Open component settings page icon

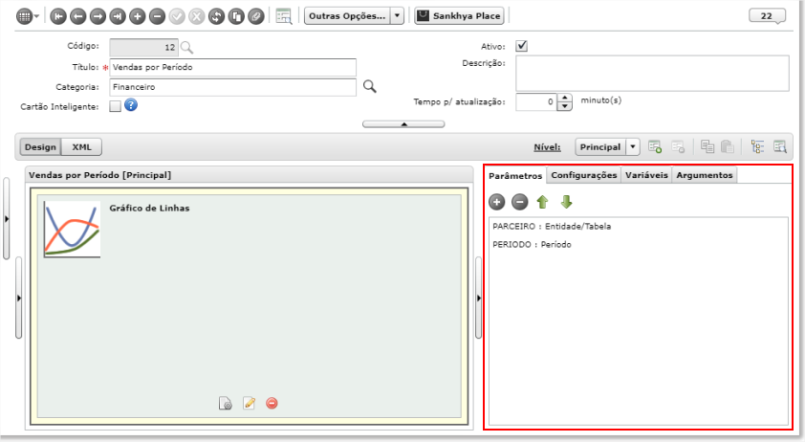pos(226,404)
